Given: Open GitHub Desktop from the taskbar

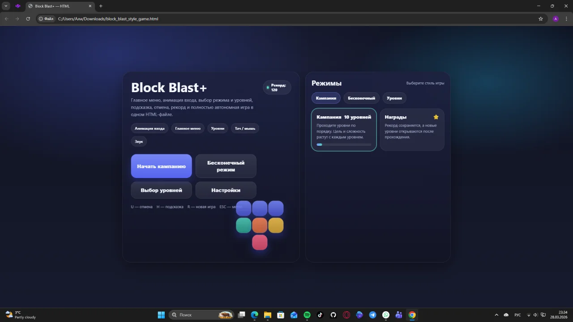Looking at the screenshot, I should [333, 315].
